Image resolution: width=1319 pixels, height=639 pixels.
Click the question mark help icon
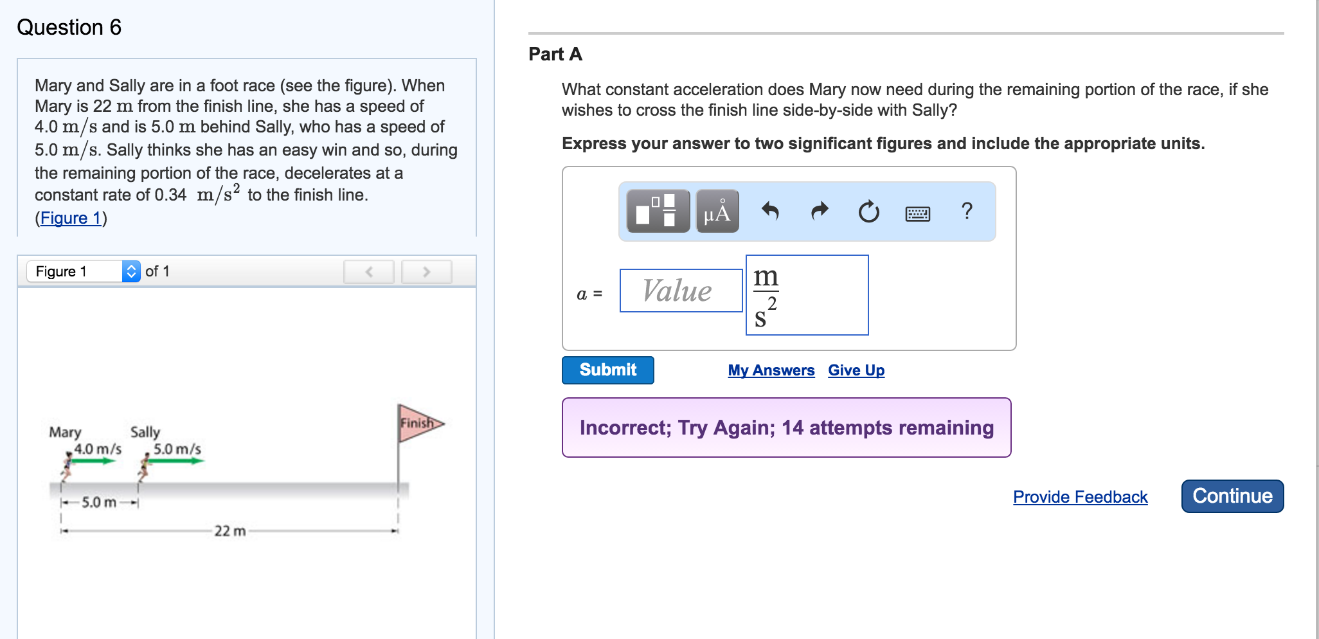pyautogui.click(x=967, y=211)
